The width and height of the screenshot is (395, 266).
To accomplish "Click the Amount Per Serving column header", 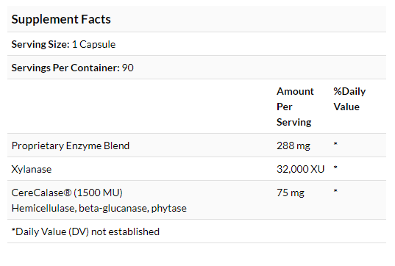I will (295, 107).
